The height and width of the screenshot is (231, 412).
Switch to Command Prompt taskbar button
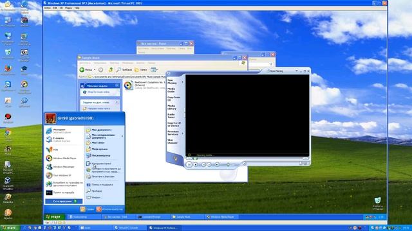(x=153, y=217)
